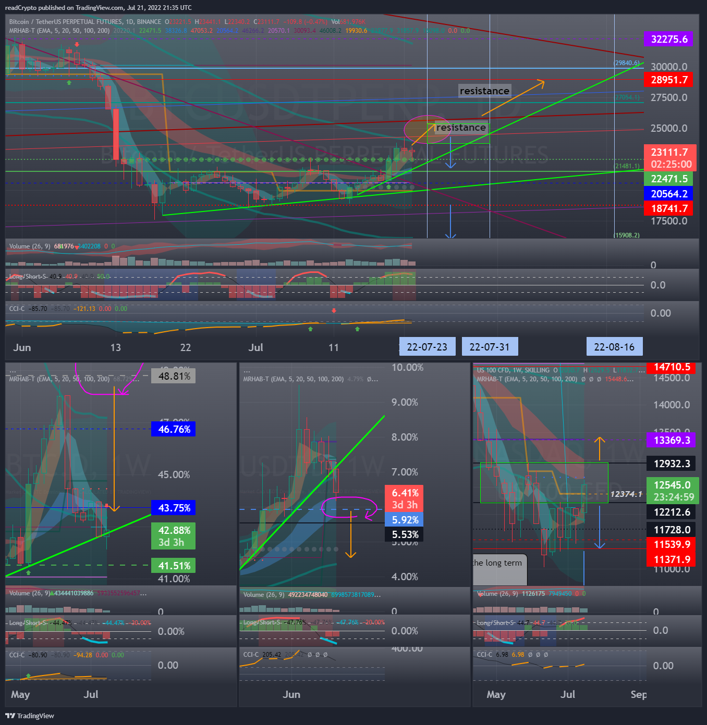Select the 10.00% axis value
The height and width of the screenshot is (725, 707).
(x=407, y=367)
